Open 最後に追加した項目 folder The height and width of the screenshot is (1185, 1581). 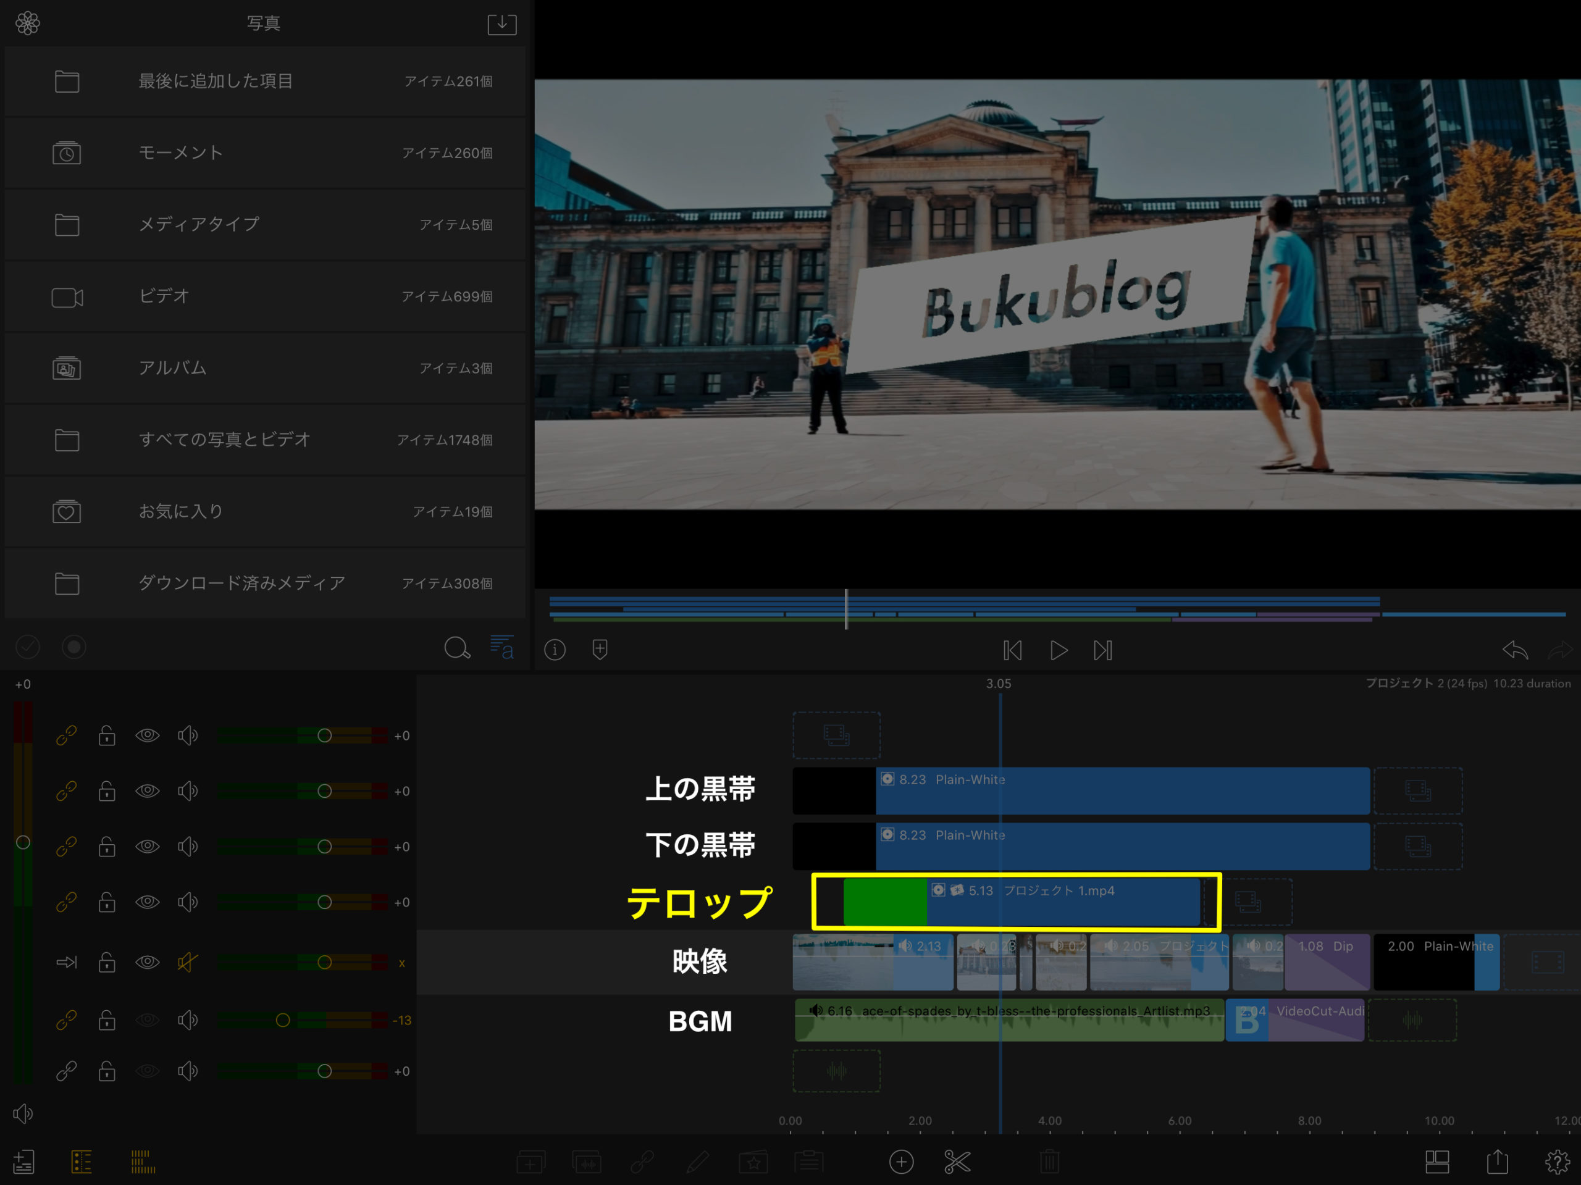[265, 82]
